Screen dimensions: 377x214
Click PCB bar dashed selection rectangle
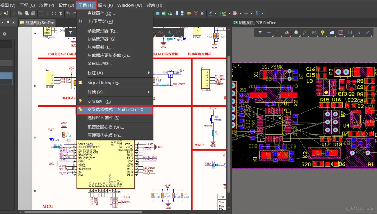tap(278, 32)
